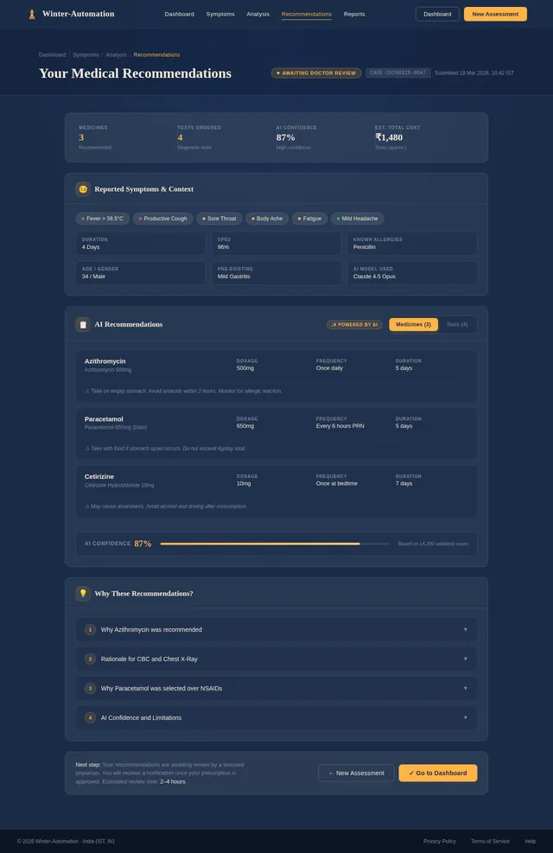
Task: Click the 'Your Medical Recommendations' heading
Action: 135,73
